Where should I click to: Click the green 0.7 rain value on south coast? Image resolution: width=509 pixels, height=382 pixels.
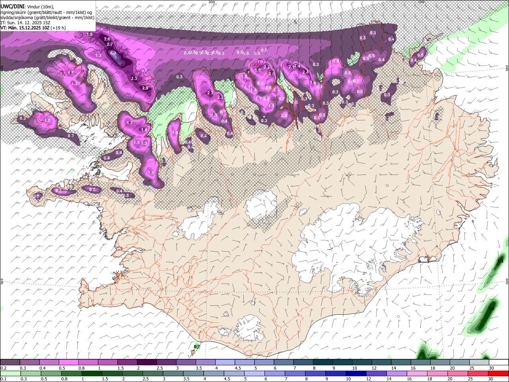pos(196,347)
